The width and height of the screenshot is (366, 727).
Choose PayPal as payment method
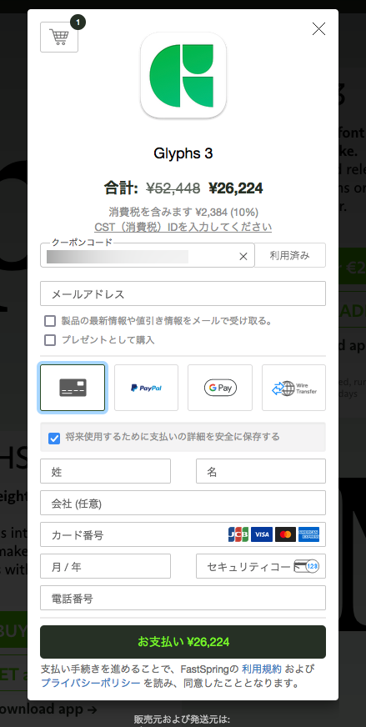(x=146, y=388)
